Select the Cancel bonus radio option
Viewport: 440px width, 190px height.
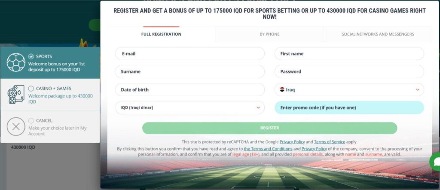tap(31, 121)
